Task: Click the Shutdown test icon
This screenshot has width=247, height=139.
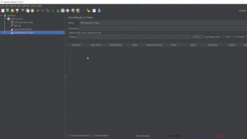Action: coord(68,10)
